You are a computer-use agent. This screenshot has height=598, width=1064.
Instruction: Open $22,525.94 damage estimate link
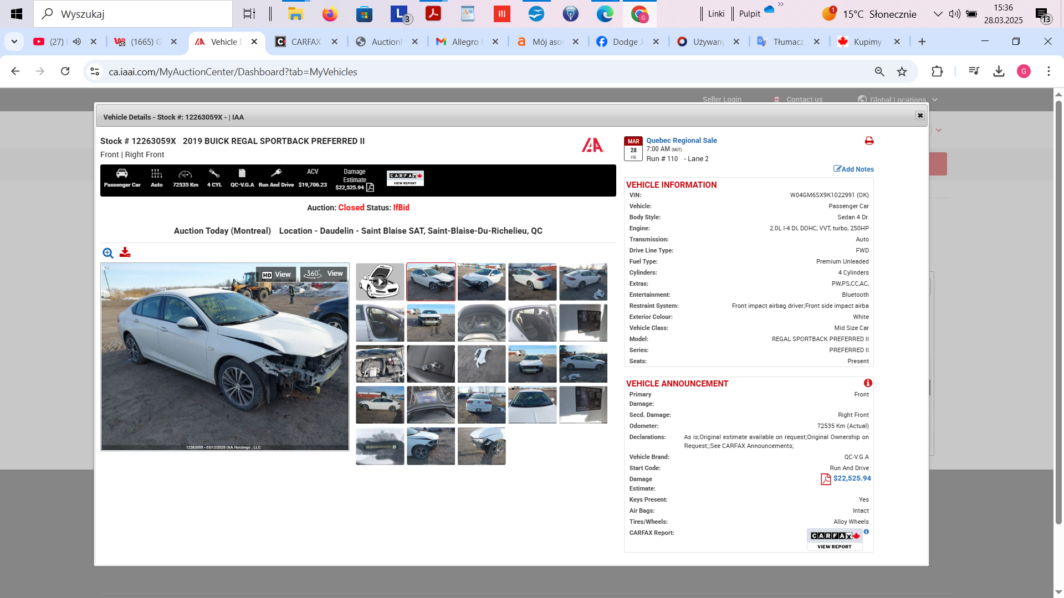click(x=852, y=478)
